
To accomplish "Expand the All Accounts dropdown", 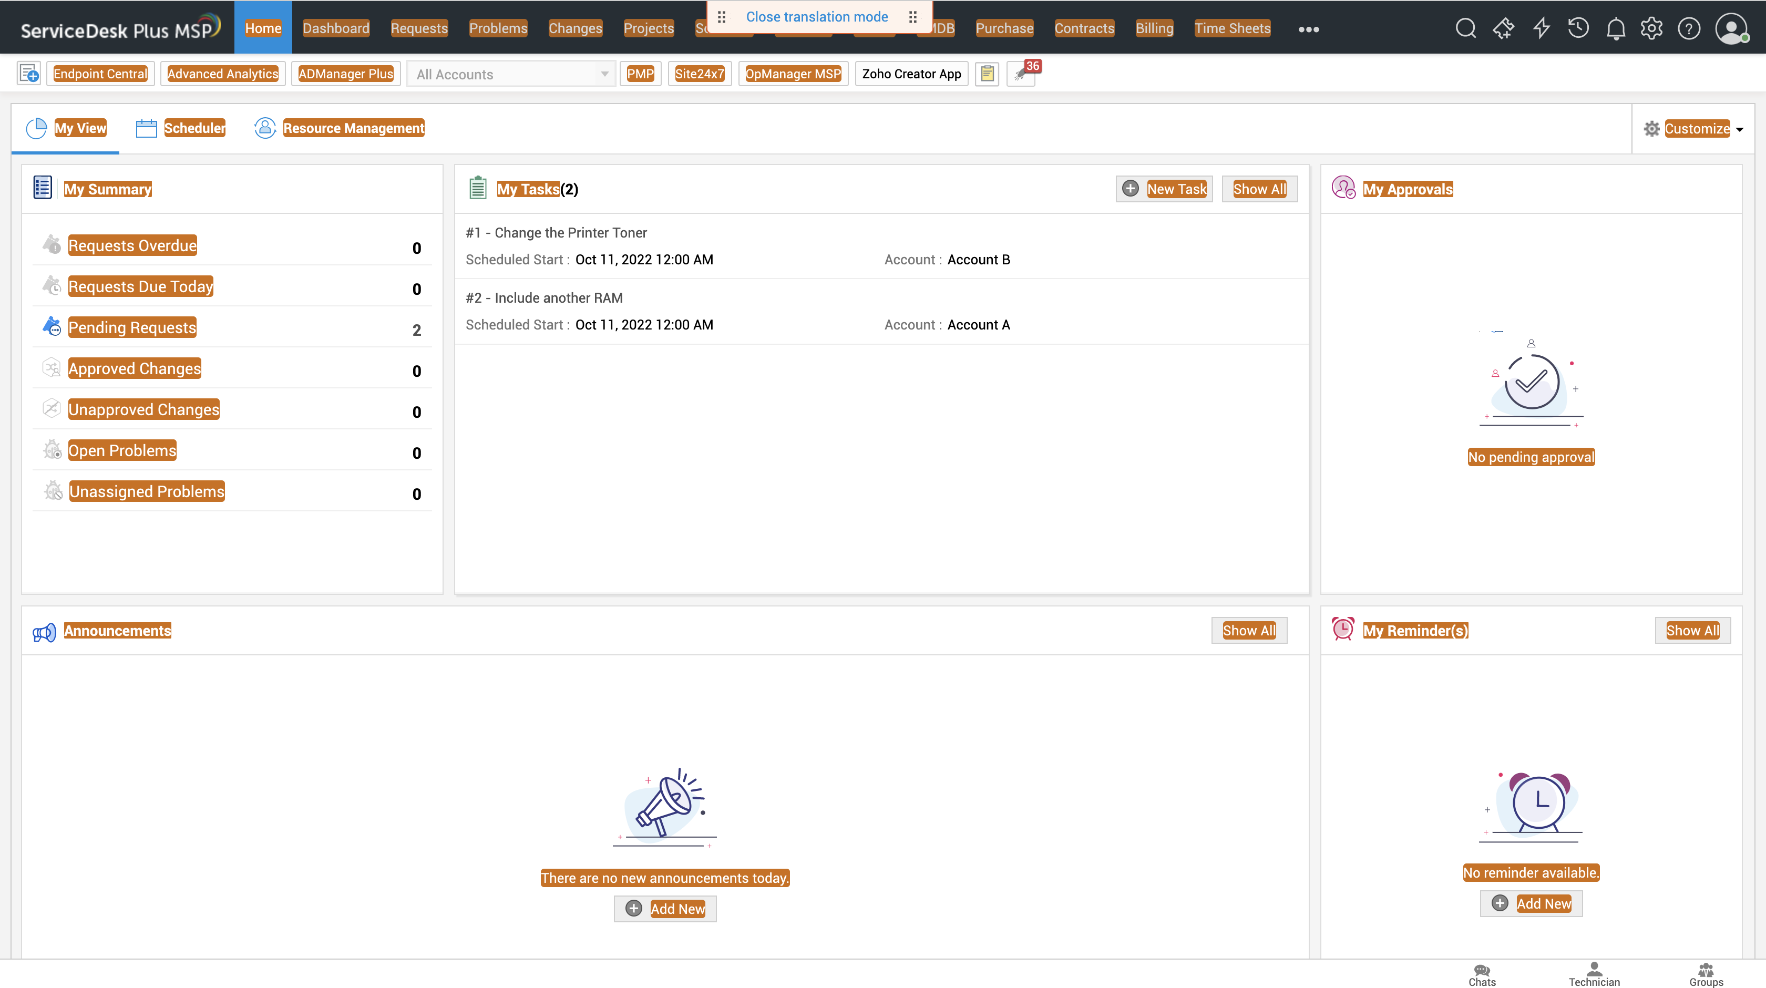I will (x=511, y=74).
